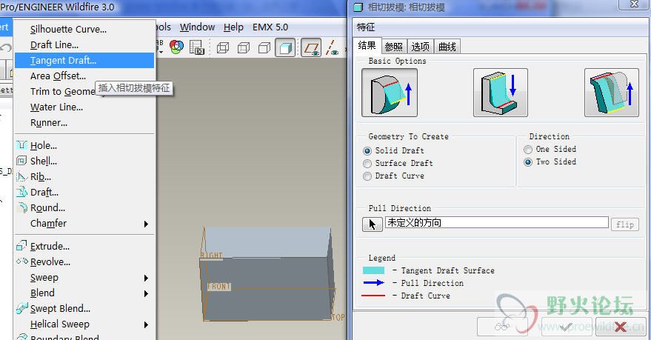
Task: Select the first tangent draft option thumbnail
Action: point(390,93)
